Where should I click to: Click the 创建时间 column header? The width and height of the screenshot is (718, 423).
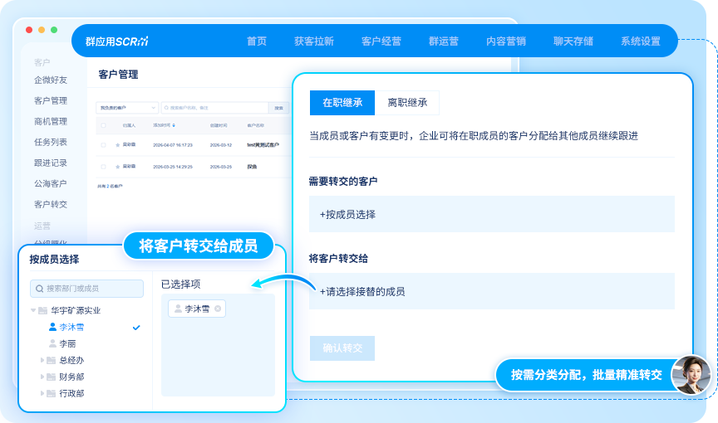(219, 125)
